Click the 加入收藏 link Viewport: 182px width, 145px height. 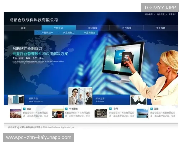coord(161,14)
